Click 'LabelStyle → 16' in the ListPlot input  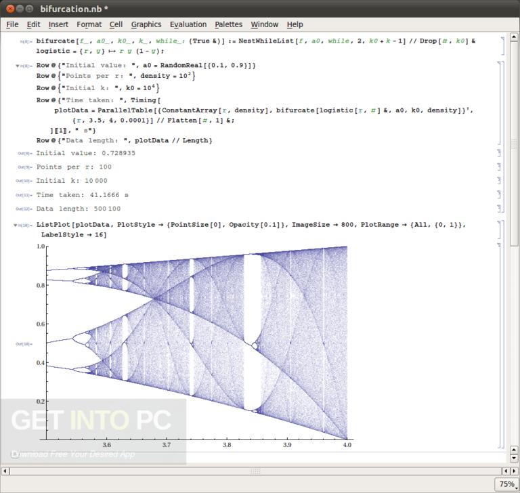(x=74, y=235)
